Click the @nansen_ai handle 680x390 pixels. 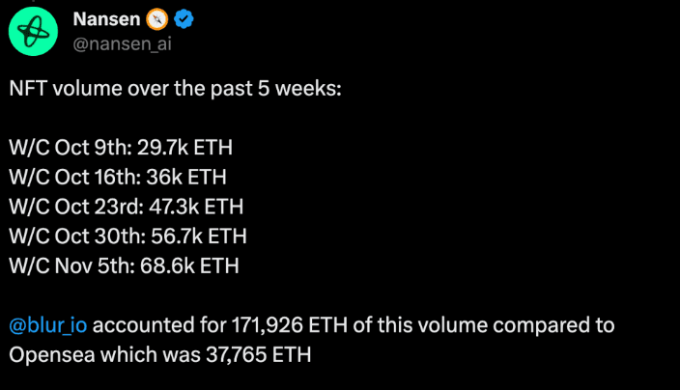pyautogui.click(x=123, y=43)
